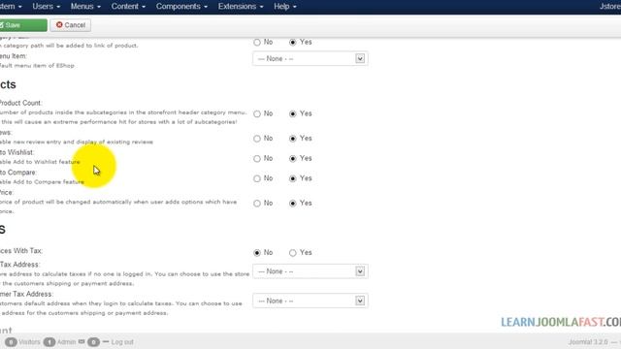
Task: Open the Customer Tax Address dropdown
Action: [x=310, y=301]
